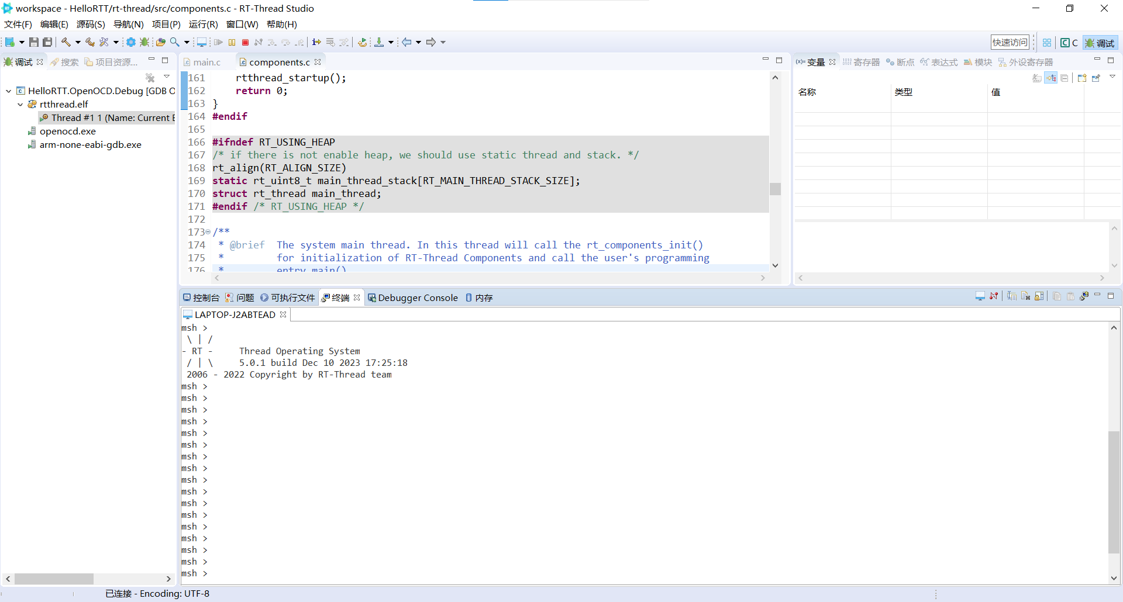1123x602 pixels.
Task: Open the 帮助(H) menu
Action: [282, 25]
